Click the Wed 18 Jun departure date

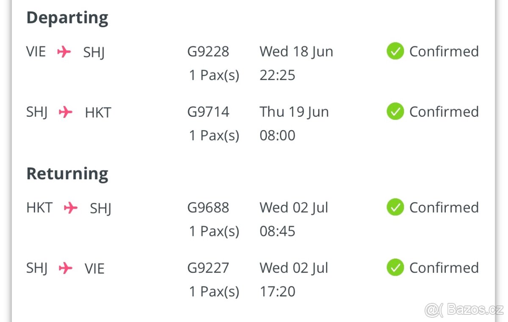[x=296, y=52]
